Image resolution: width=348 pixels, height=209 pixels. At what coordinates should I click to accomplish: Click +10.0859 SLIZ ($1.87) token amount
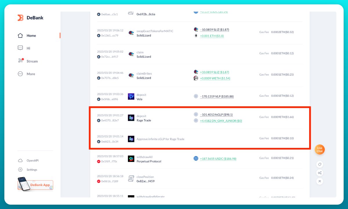click(215, 72)
